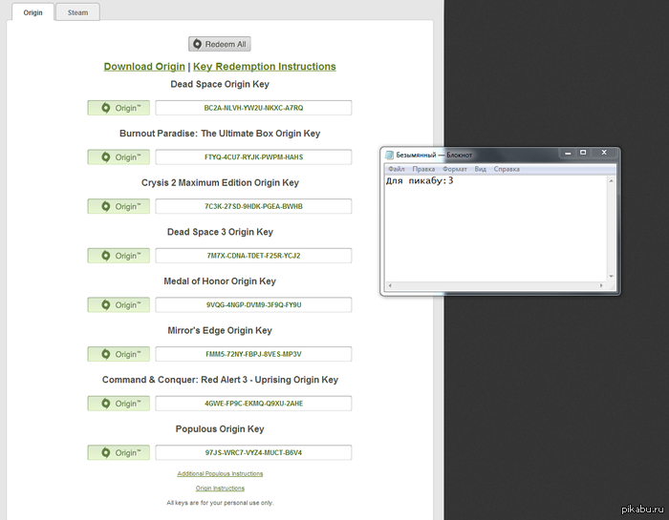
Task: Select the Origin tab
Action: [32, 12]
